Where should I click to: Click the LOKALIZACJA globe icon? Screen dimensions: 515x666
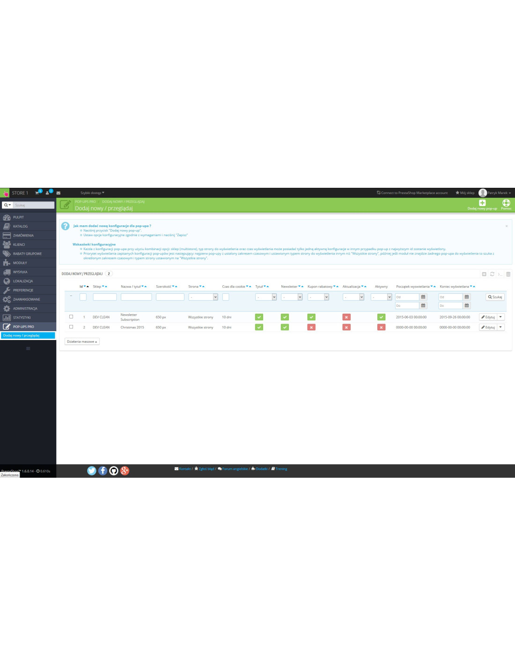[x=7, y=281]
